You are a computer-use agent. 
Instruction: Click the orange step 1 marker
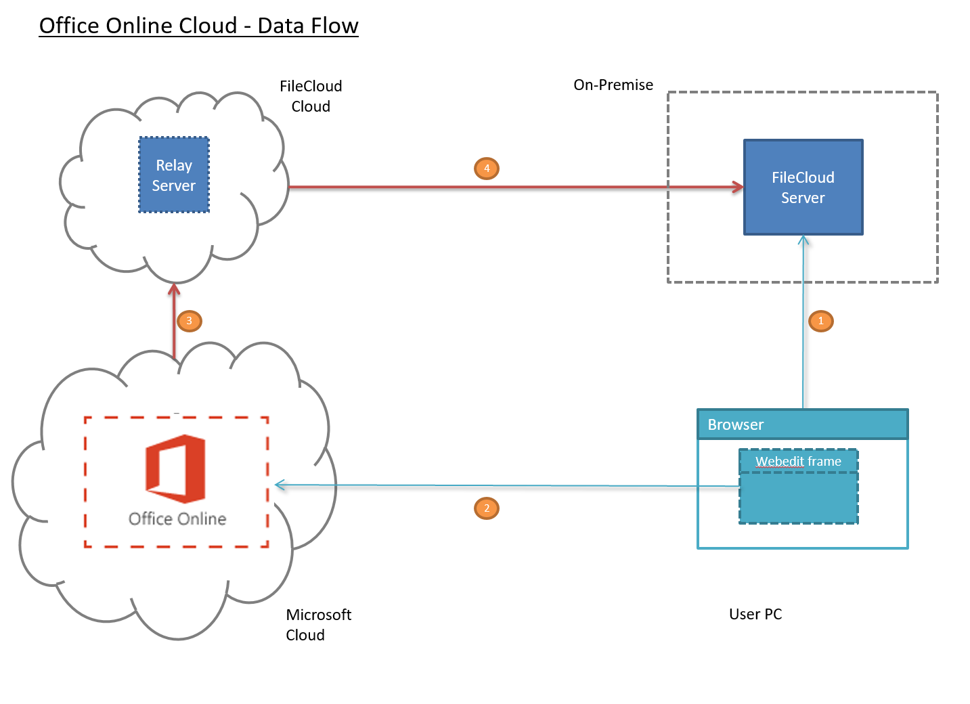click(820, 321)
